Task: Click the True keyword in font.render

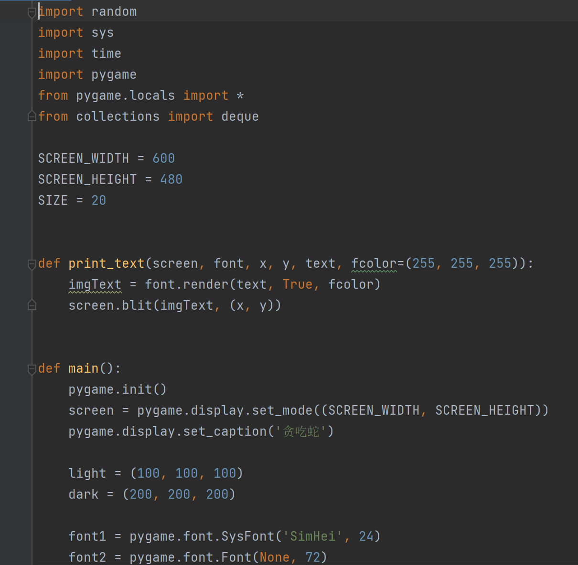Action: (298, 284)
